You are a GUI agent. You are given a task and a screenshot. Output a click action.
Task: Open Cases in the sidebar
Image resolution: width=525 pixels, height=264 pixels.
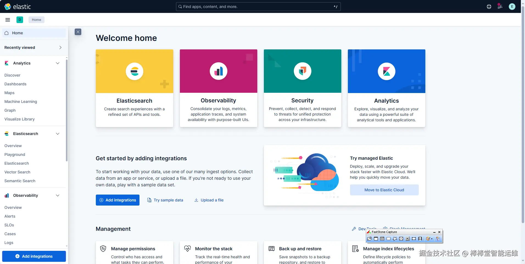tap(10, 234)
